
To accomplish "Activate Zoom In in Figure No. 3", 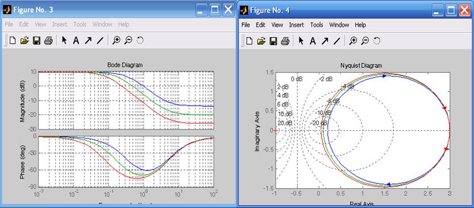I will tap(116, 40).
